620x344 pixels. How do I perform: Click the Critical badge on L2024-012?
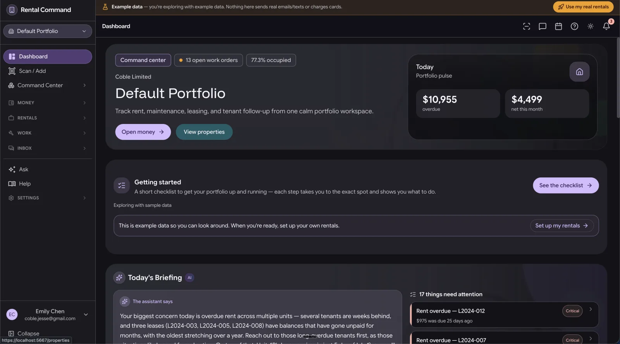click(x=572, y=311)
